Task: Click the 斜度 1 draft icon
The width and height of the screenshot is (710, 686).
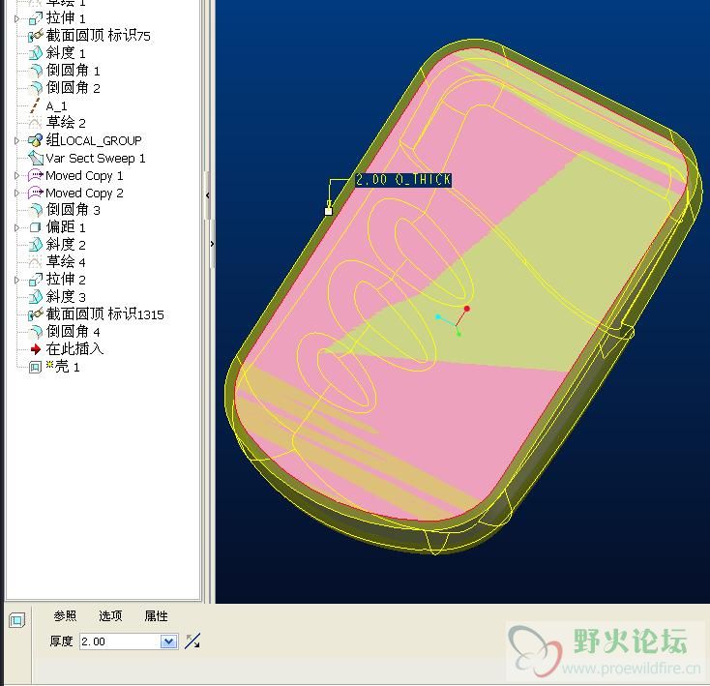Action: (36, 53)
